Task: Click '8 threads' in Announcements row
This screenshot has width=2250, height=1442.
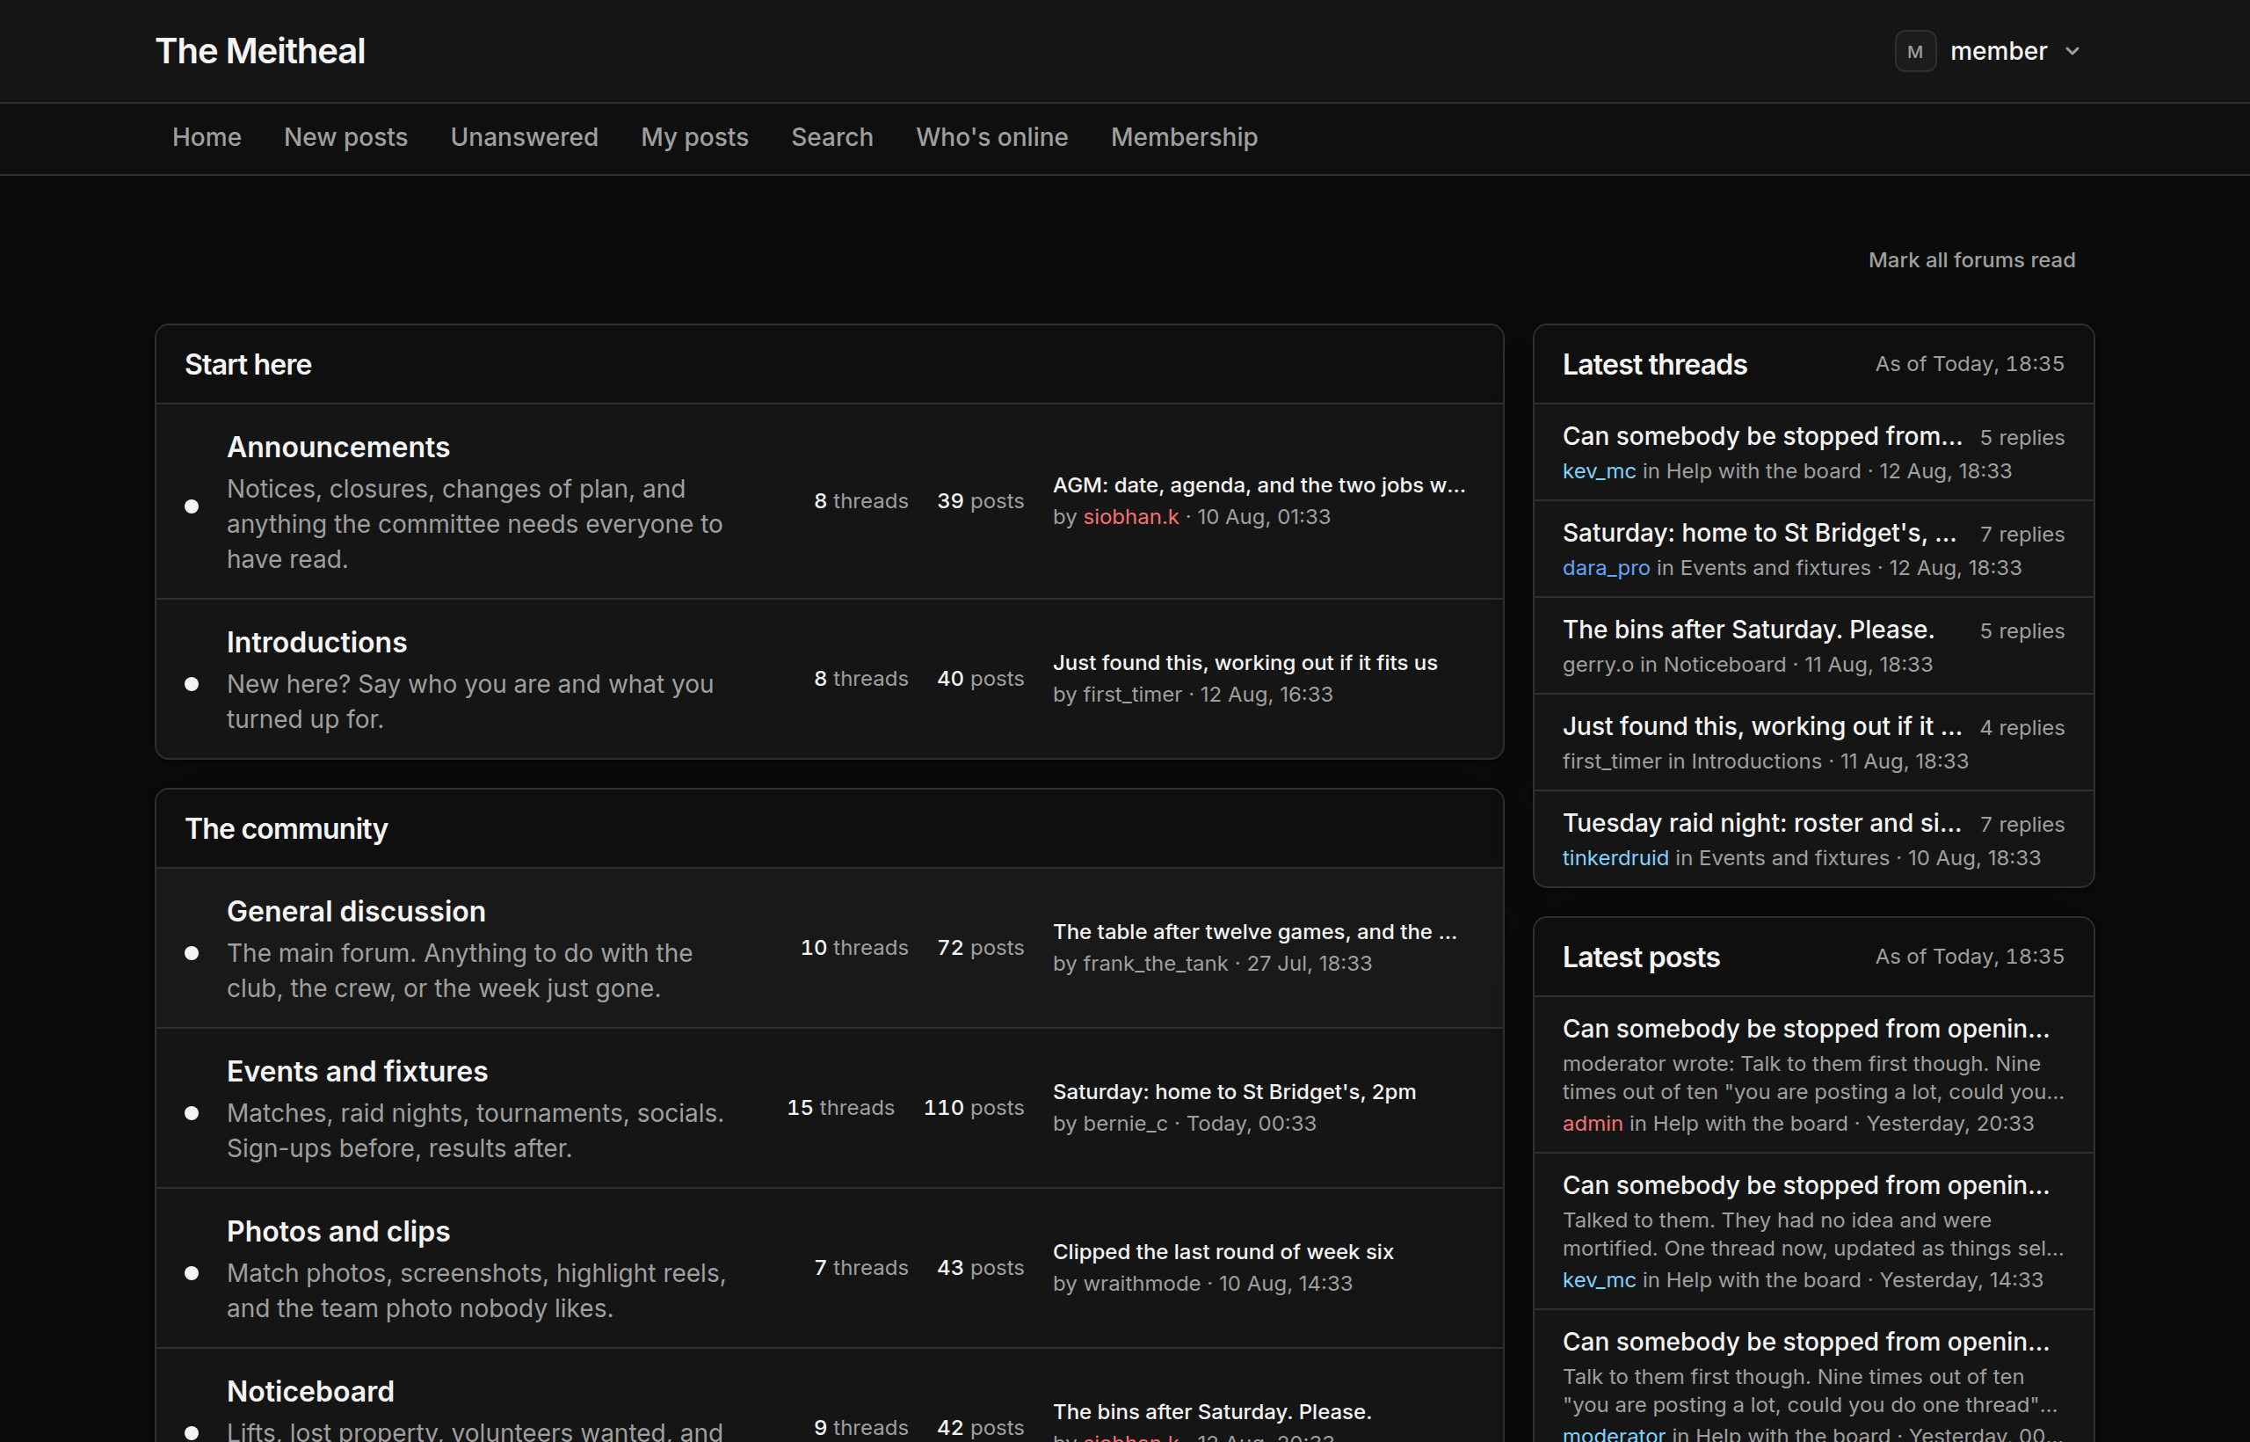Action: [x=861, y=502]
